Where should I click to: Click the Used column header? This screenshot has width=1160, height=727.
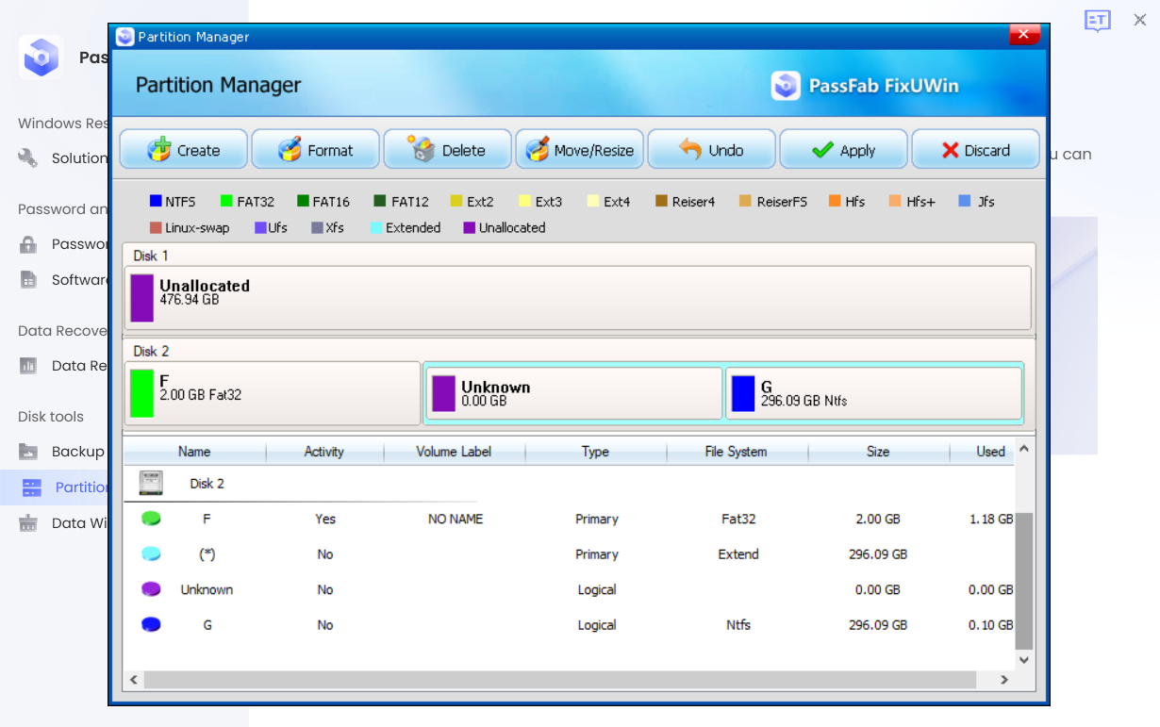(x=983, y=452)
